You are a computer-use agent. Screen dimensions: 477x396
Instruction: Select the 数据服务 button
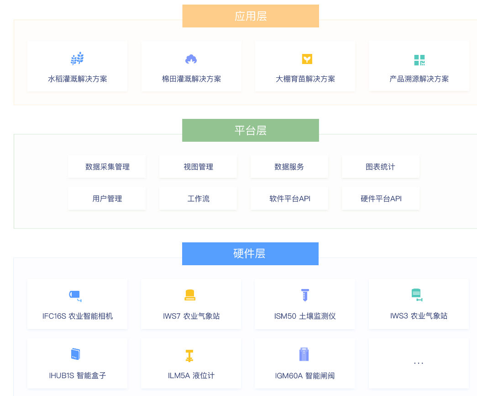point(289,167)
